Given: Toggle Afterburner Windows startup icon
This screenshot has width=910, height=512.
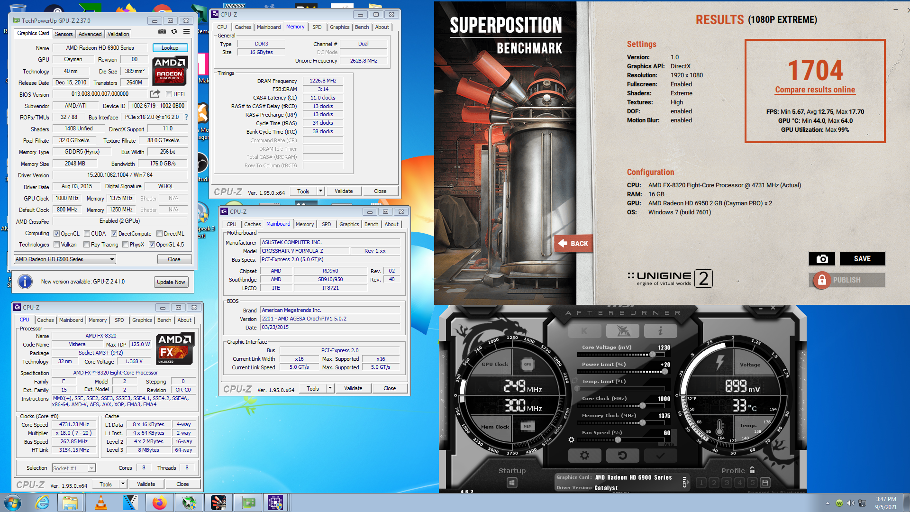Looking at the screenshot, I should coord(512,483).
